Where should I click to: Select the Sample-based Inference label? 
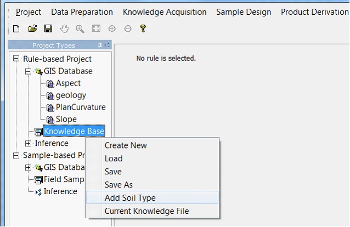click(x=60, y=191)
